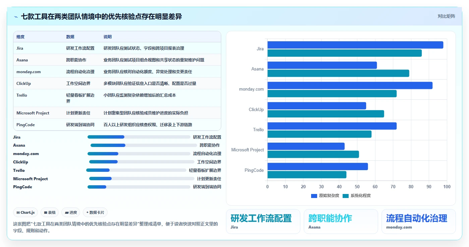Click the footer description paragraph
Image resolution: width=469 pixels, height=247 pixels.
pos(116,227)
